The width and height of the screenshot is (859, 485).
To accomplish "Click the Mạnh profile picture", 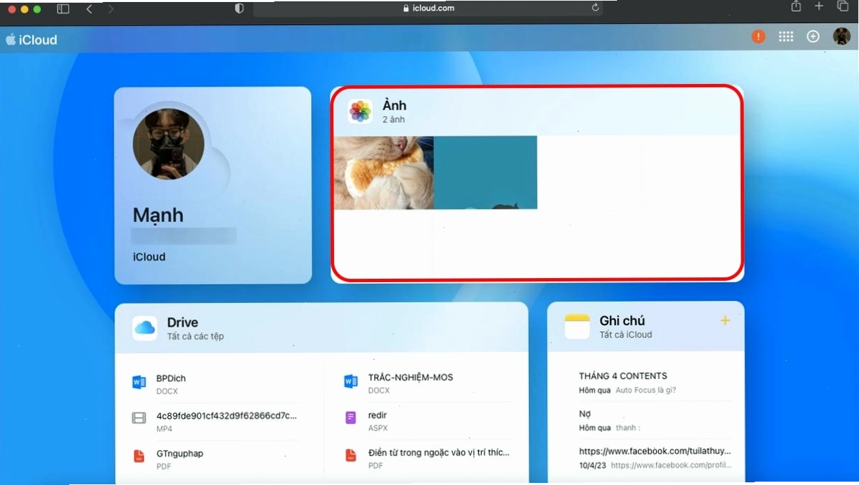I will (169, 144).
